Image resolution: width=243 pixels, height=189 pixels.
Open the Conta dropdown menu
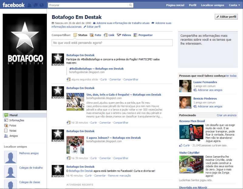point(234,5)
